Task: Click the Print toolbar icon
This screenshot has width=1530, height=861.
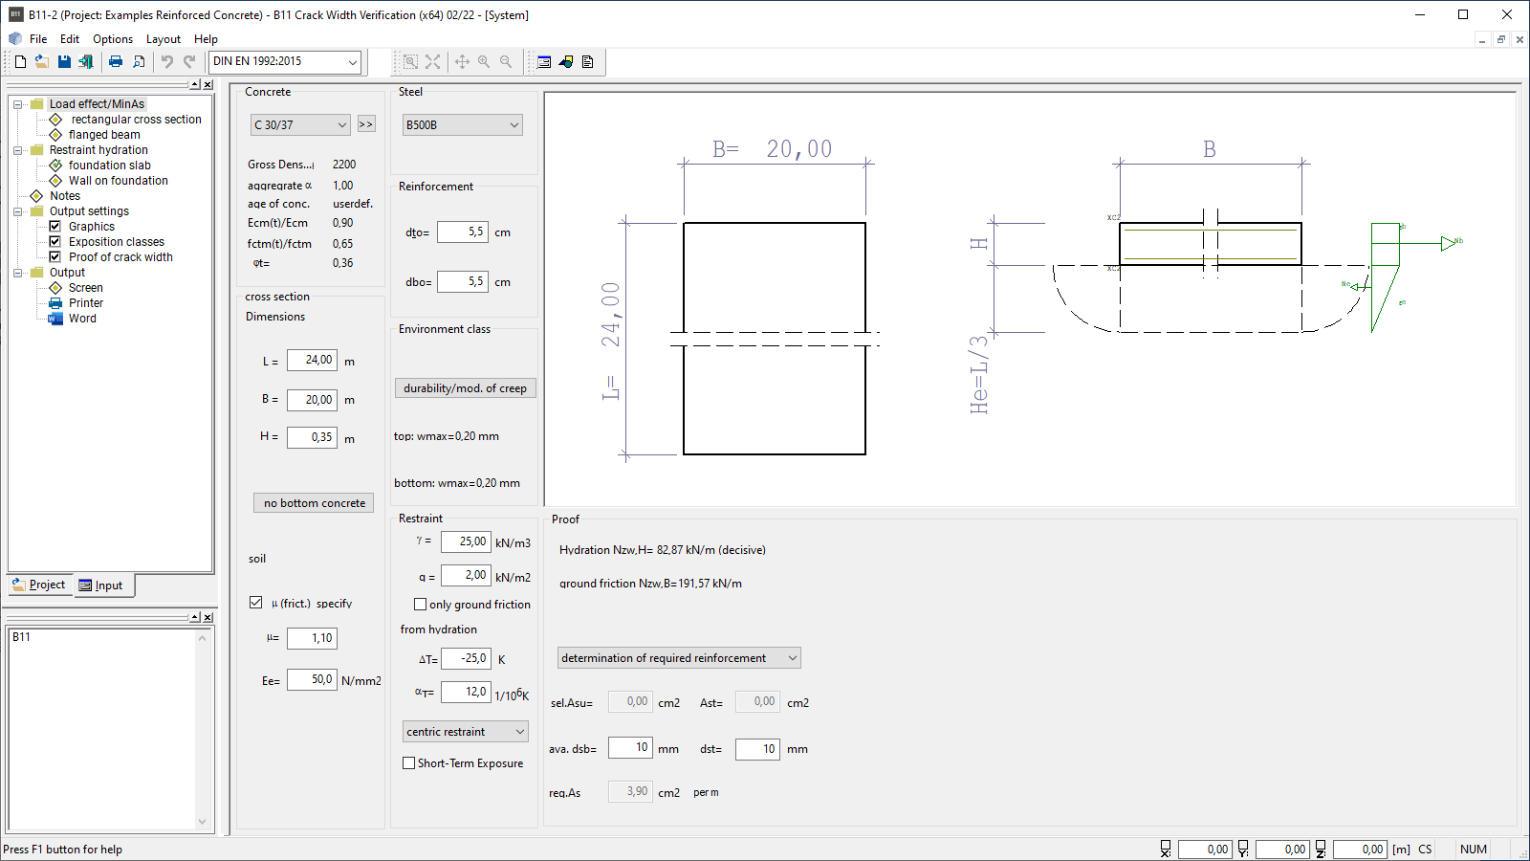Action: [116, 61]
